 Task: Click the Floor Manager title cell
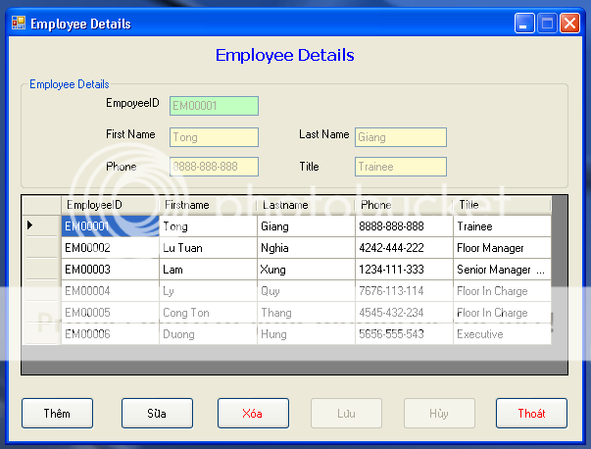502,248
